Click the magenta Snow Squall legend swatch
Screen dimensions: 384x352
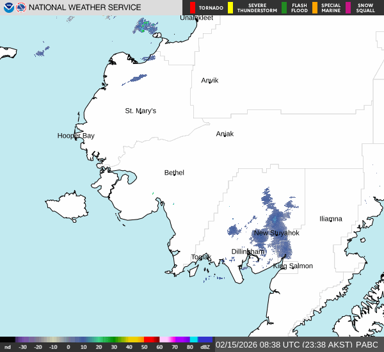(x=348, y=8)
